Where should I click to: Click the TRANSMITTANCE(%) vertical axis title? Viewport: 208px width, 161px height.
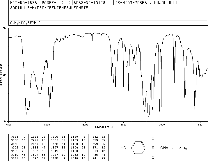pos(1,75)
